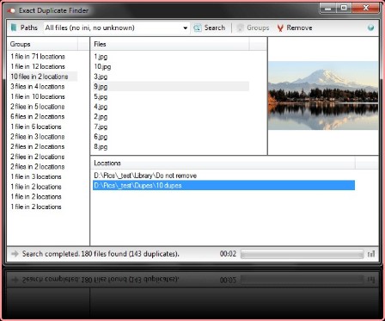Click the Exact Duplicate Finder title icon
Screen dimensions: 385x321
(11, 10)
